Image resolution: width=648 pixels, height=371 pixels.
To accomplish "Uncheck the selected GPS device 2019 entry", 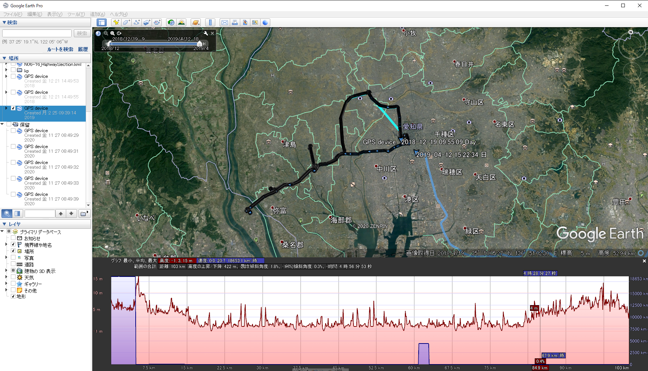I will pyautogui.click(x=13, y=108).
